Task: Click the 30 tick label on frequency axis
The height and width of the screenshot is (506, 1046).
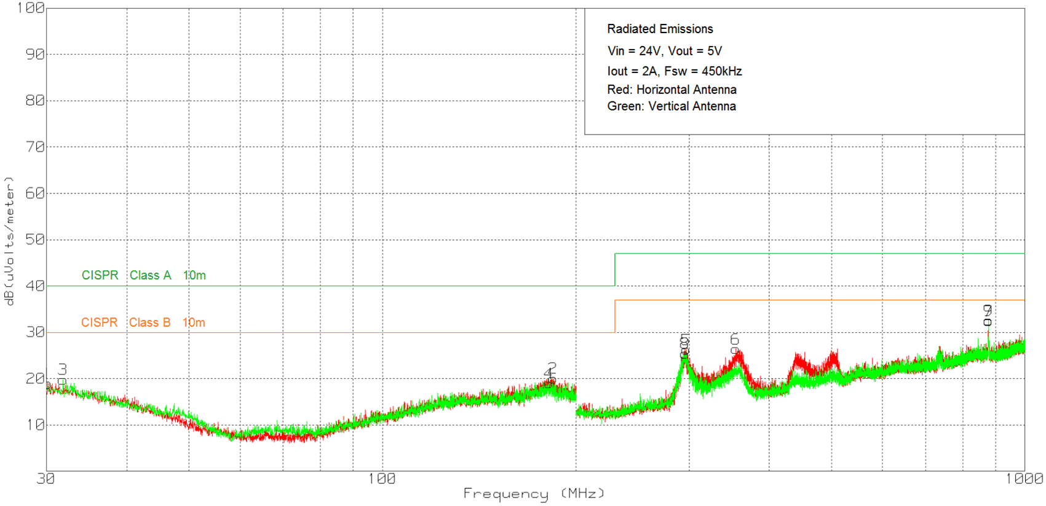Action: click(46, 479)
